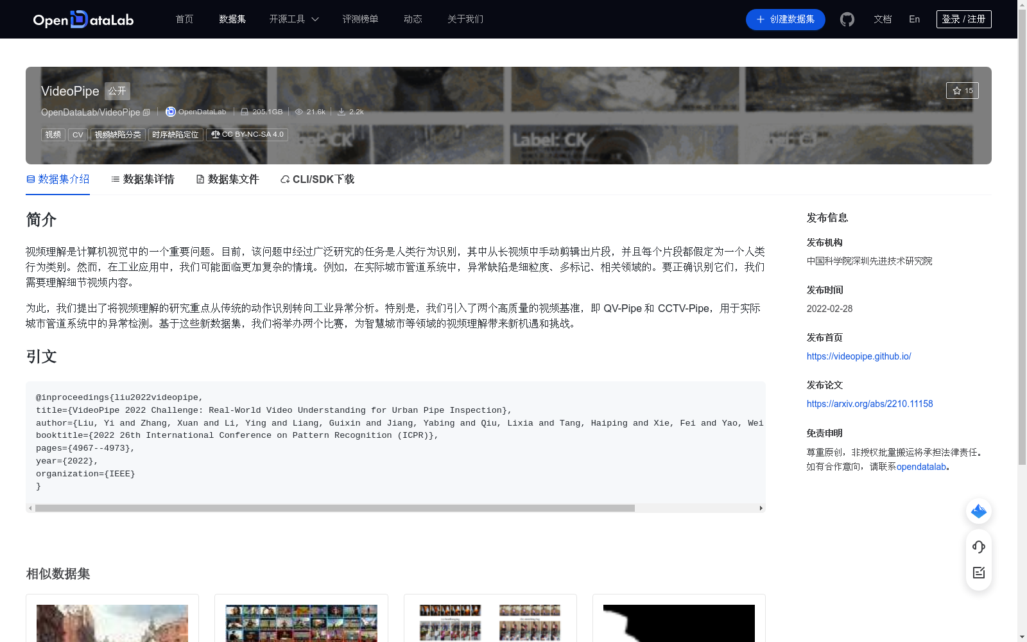Click the blue bird floating widget icon
This screenshot has width=1027, height=642.
pyautogui.click(x=979, y=511)
